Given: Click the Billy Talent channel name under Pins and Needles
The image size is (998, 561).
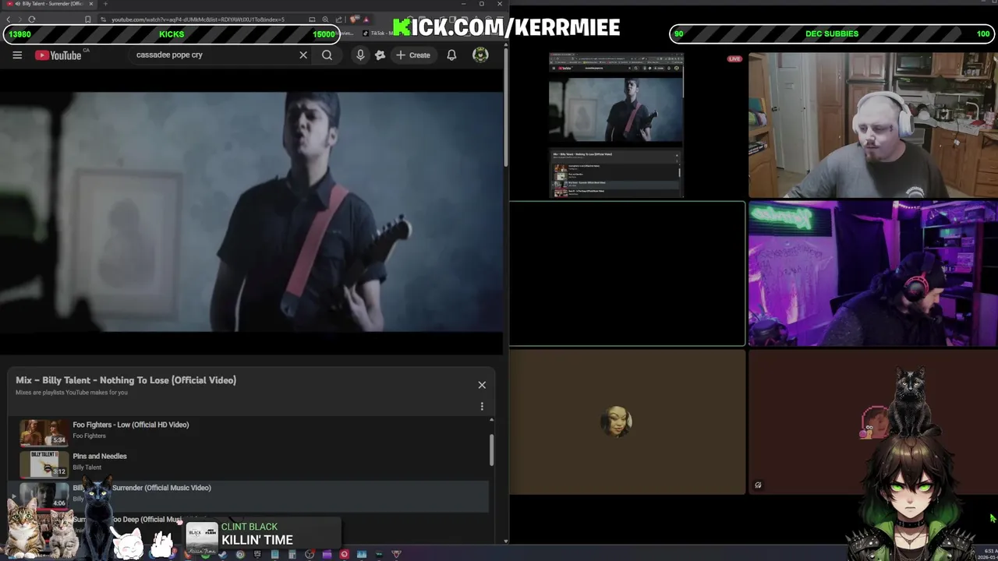Looking at the screenshot, I should coord(87,467).
